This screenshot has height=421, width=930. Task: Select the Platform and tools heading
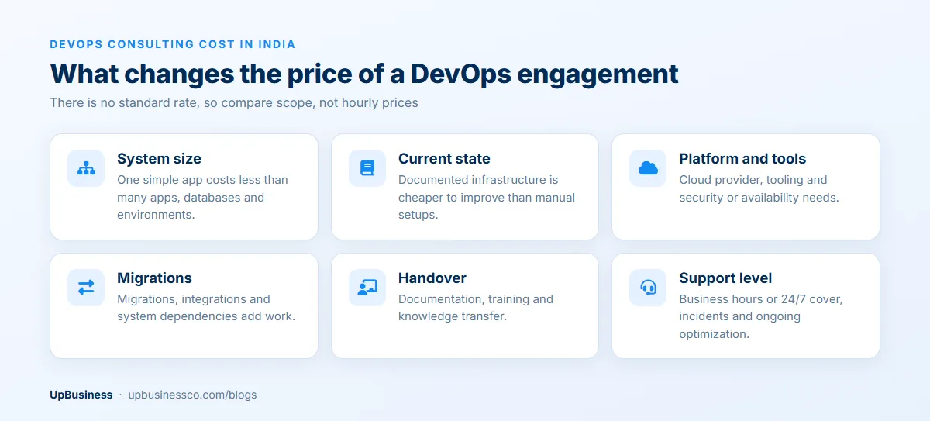742,159
